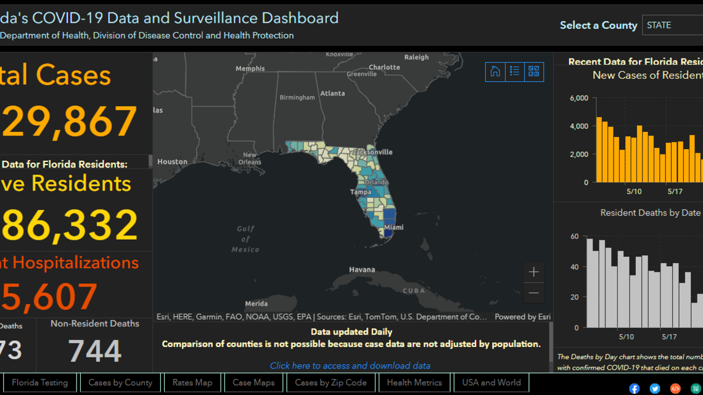
Task: Click Miami-Dade county on the map
Action: tap(388, 233)
